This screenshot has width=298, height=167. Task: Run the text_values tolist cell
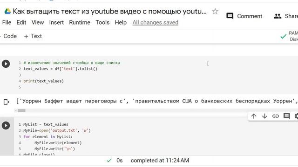tap(6, 64)
